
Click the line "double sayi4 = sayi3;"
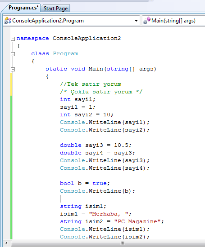(97, 153)
